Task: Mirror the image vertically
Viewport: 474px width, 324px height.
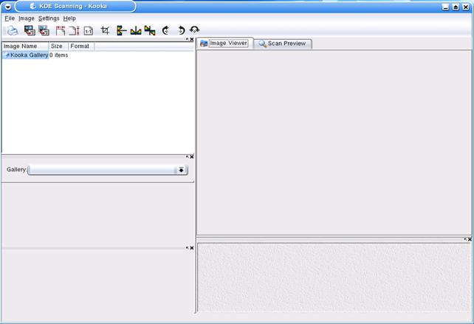Action: click(x=122, y=30)
